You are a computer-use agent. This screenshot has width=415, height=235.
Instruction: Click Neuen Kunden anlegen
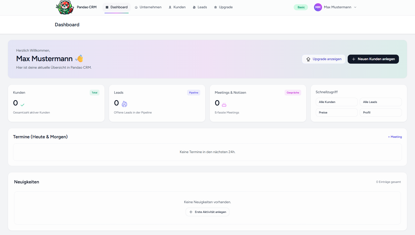(x=373, y=59)
